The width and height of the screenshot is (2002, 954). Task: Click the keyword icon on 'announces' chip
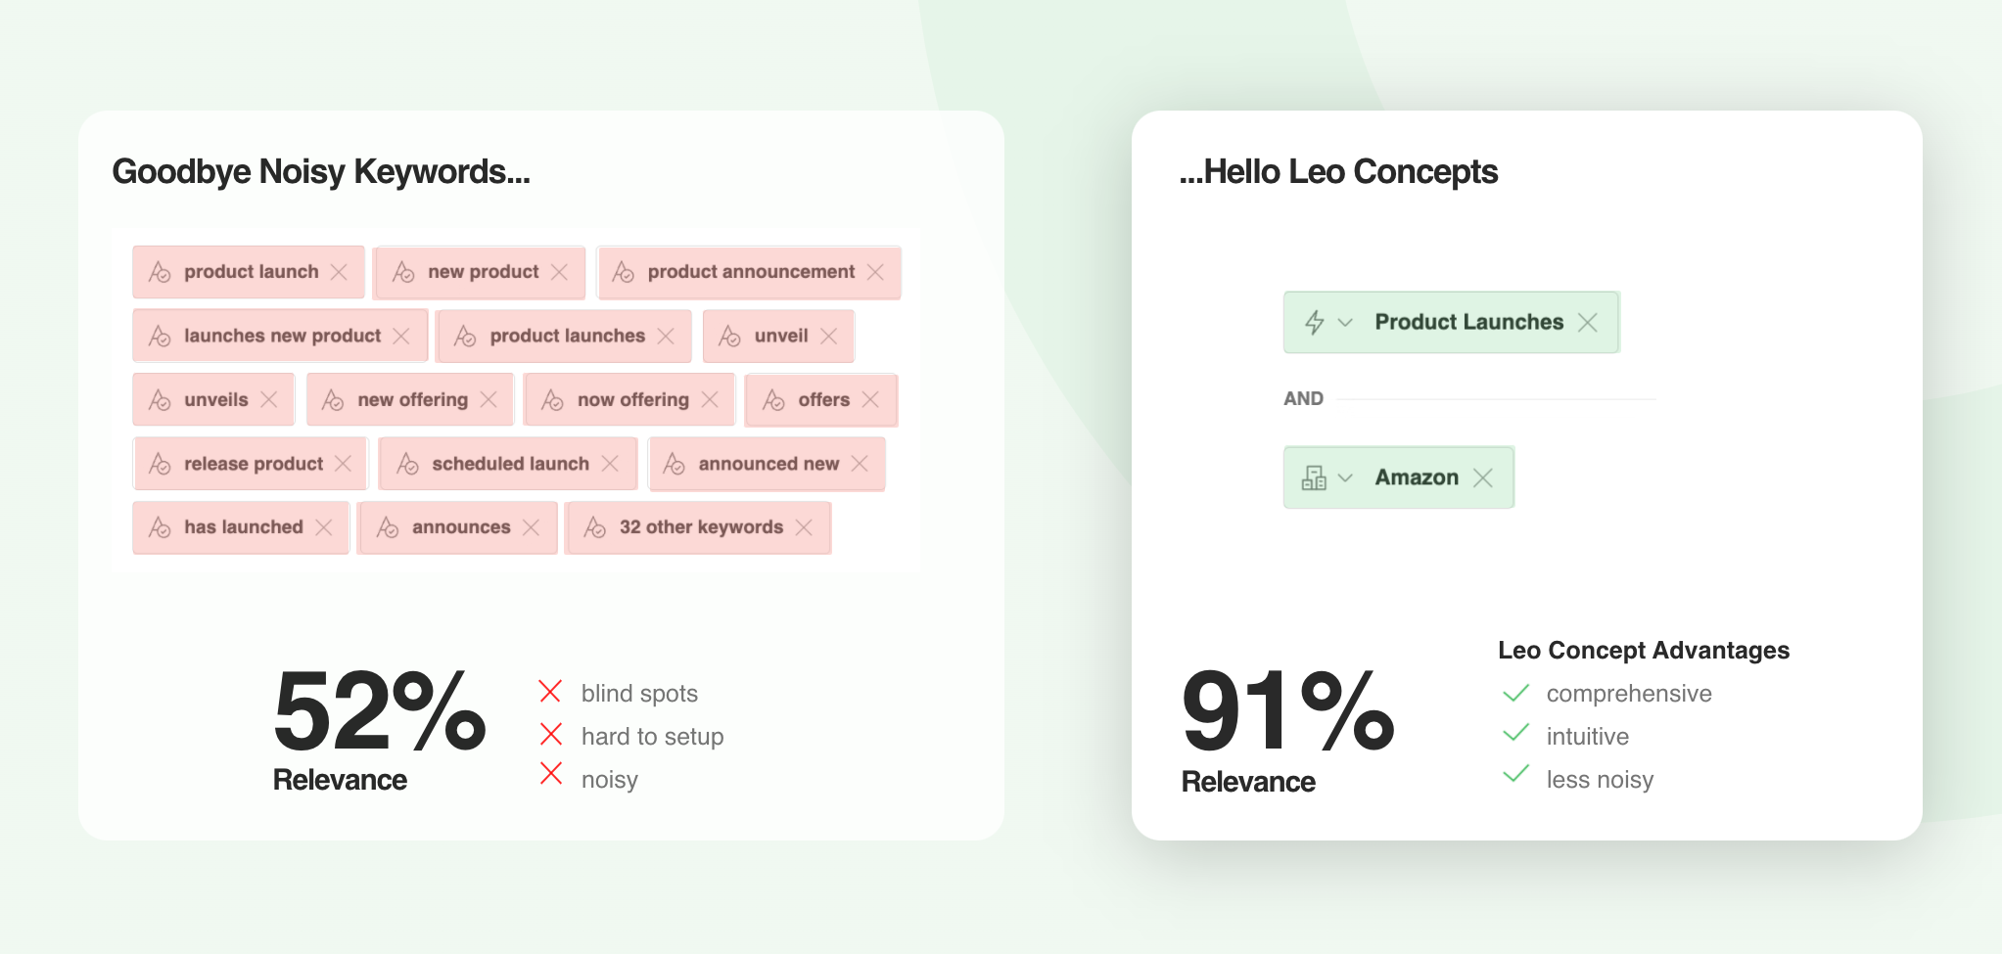(388, 527)
